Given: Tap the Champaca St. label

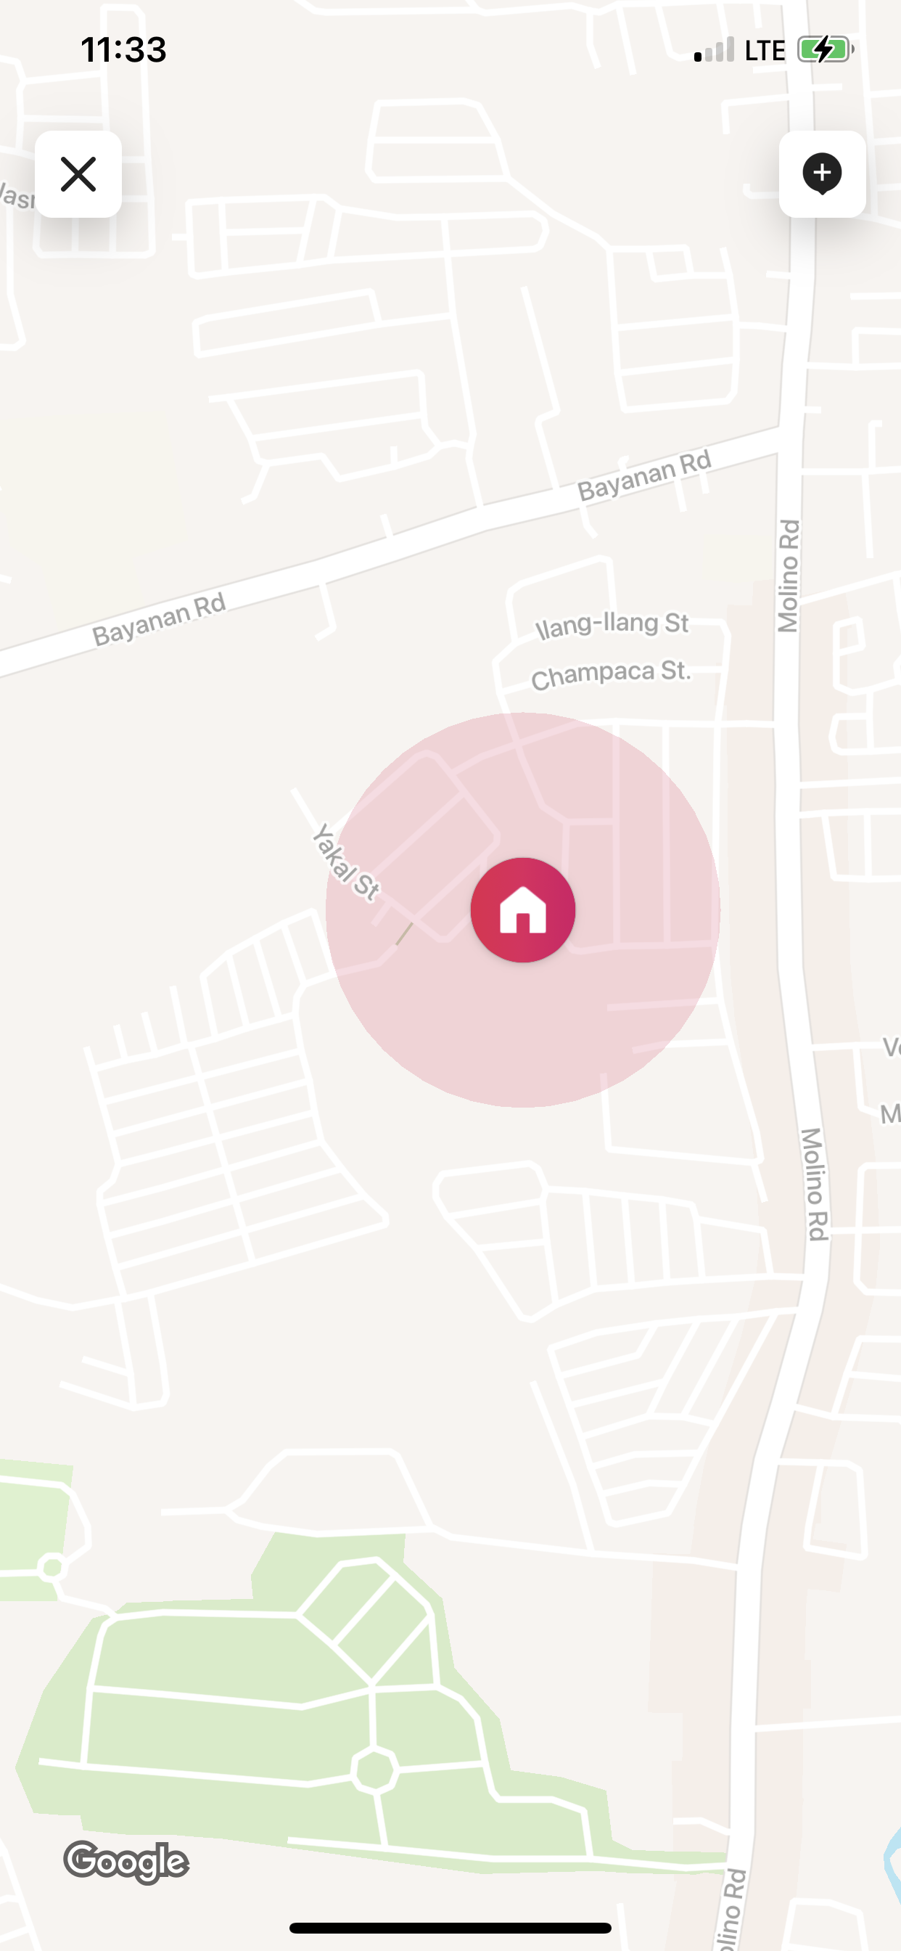Looking at the screenshot, I should pos(611,674).
